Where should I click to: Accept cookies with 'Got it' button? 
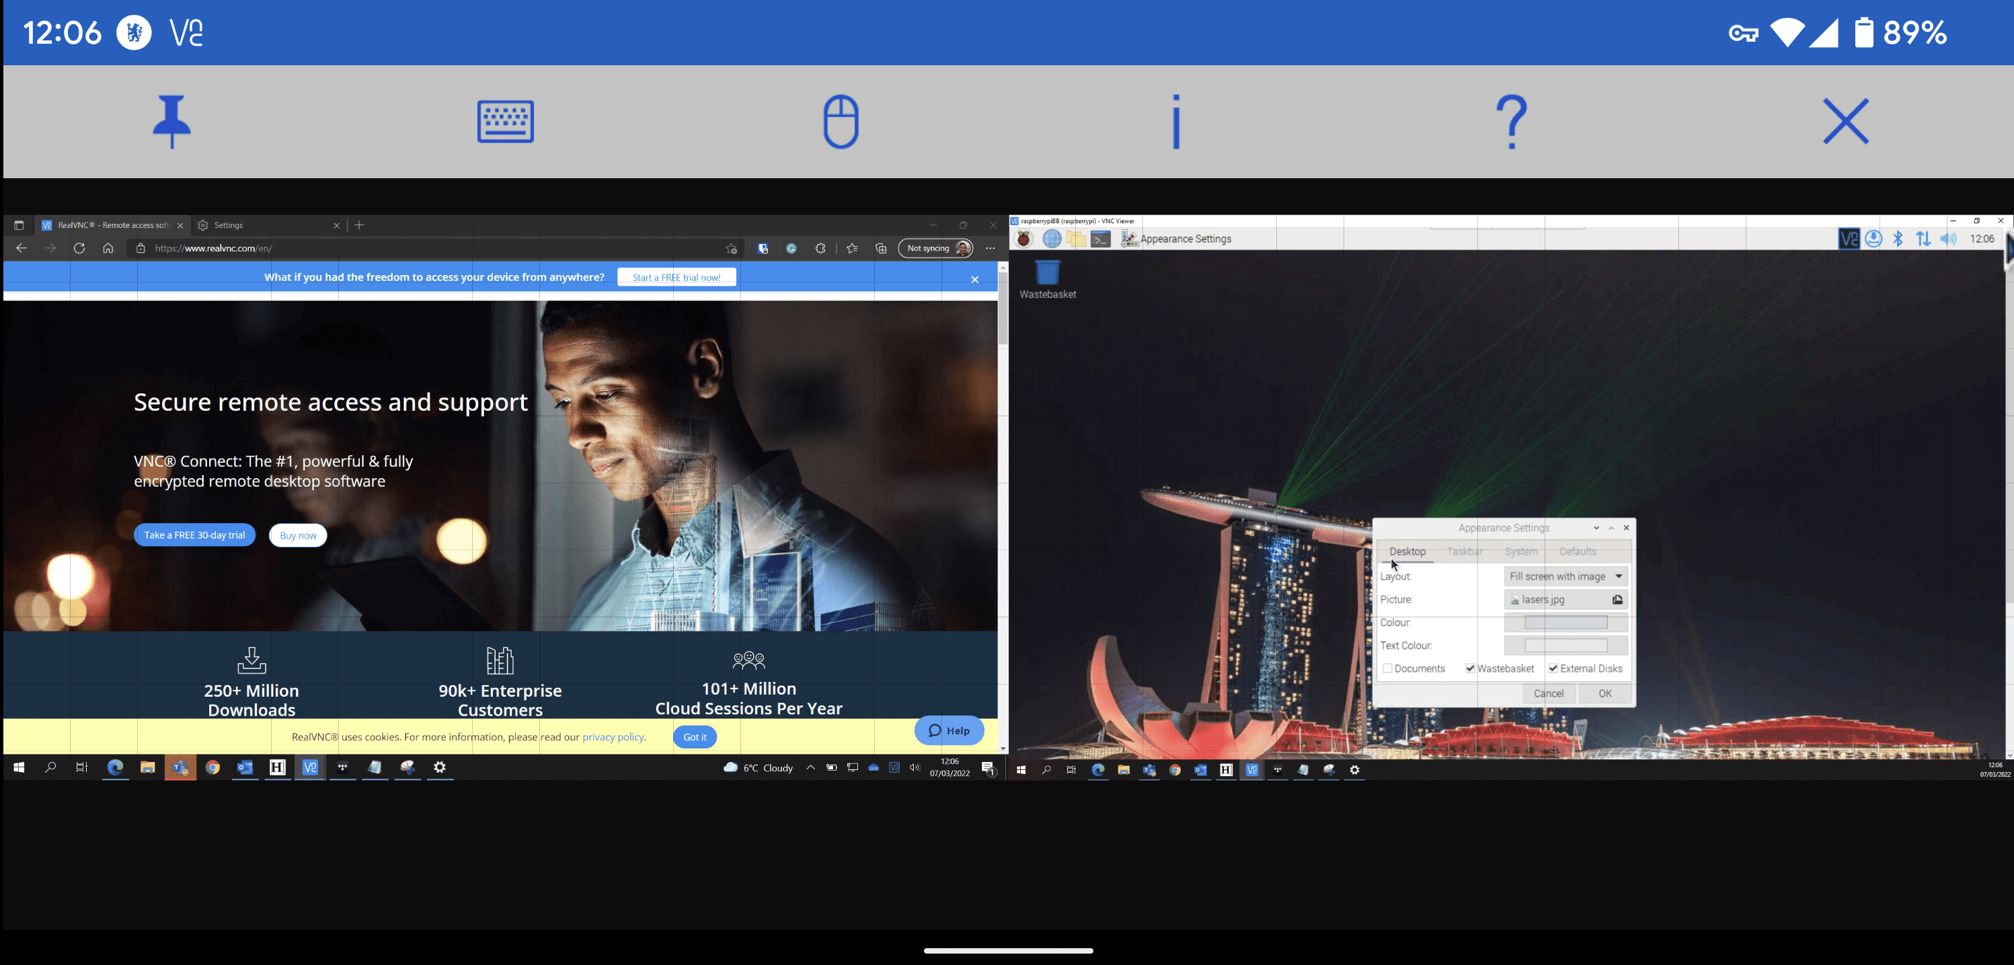click(694, 736)
